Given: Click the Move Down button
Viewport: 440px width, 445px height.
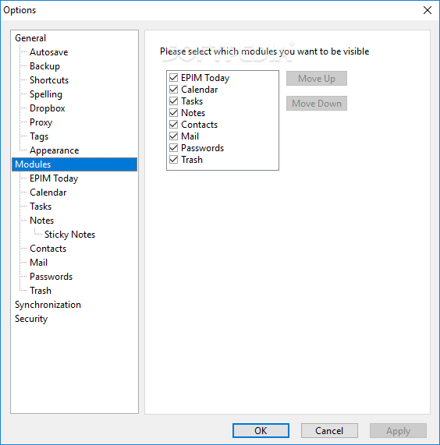Looking at the screenshot, I should pyautogui.click(x=317, y=104).
